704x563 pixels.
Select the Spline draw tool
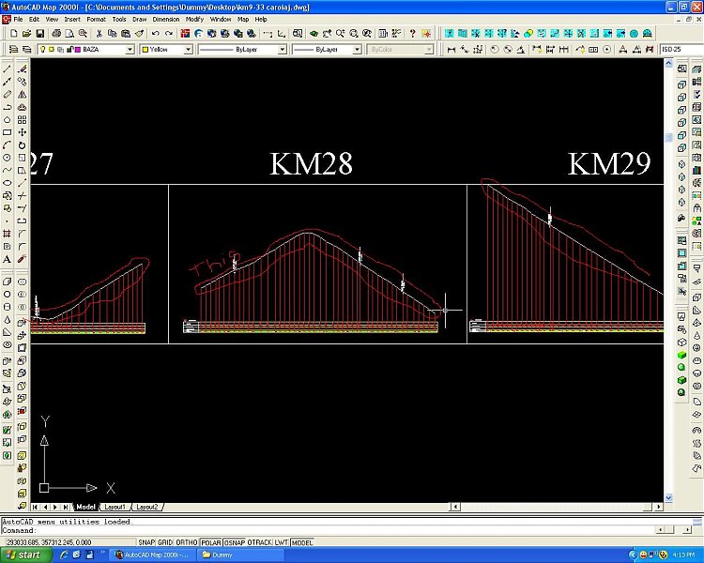point(7,170)
